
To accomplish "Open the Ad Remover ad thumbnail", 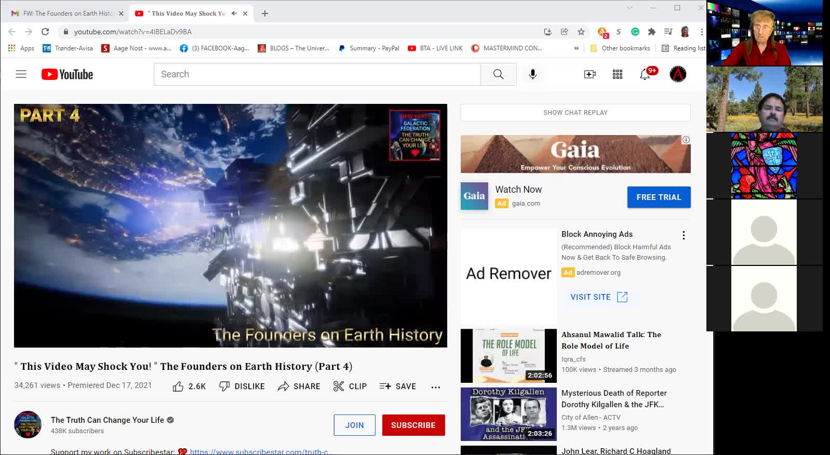I will pos(508,276).
